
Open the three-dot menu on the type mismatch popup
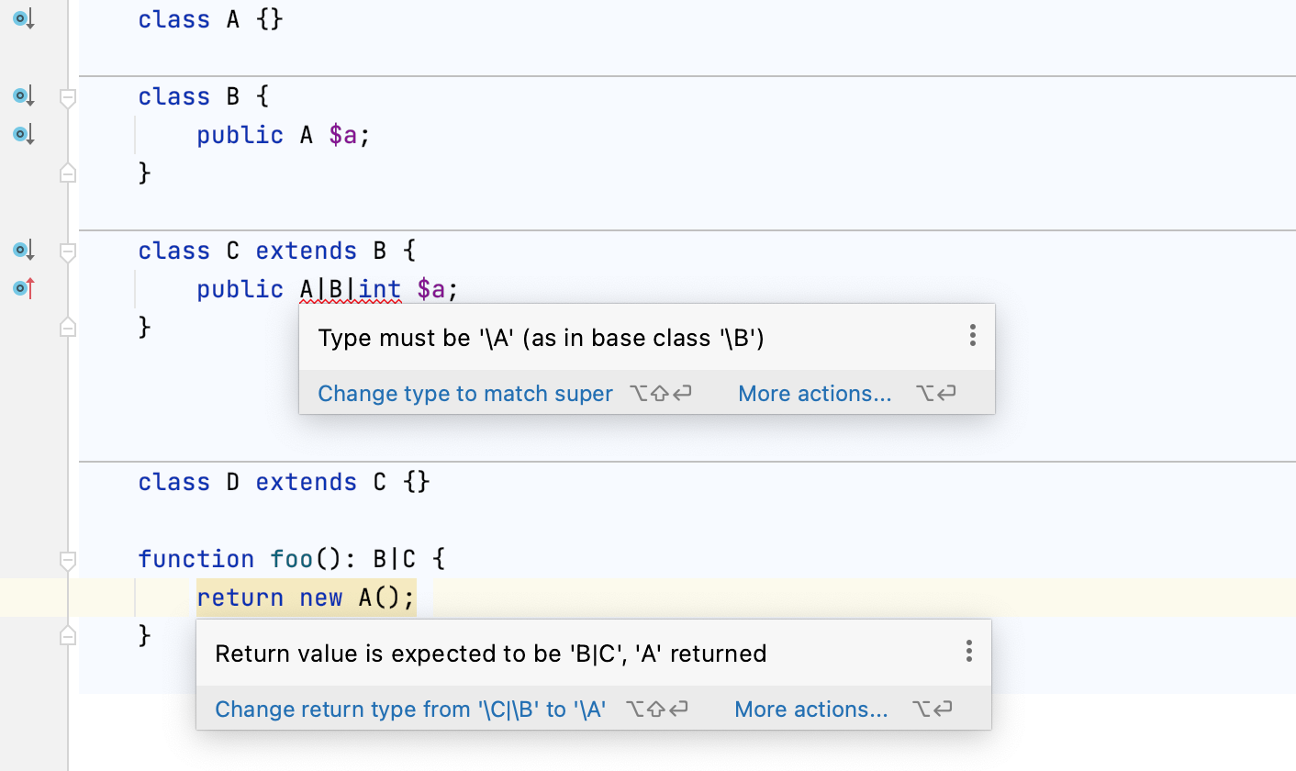coord(972,336)
